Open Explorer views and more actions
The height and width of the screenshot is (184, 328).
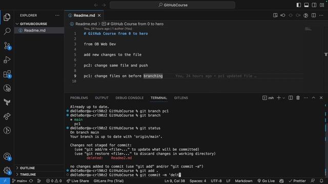click(57, 15)
